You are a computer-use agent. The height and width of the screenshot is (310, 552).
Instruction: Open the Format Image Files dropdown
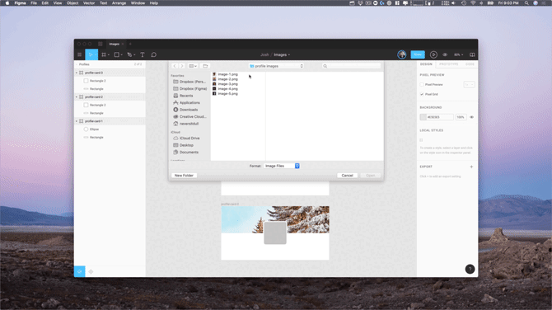coord(282,166)
